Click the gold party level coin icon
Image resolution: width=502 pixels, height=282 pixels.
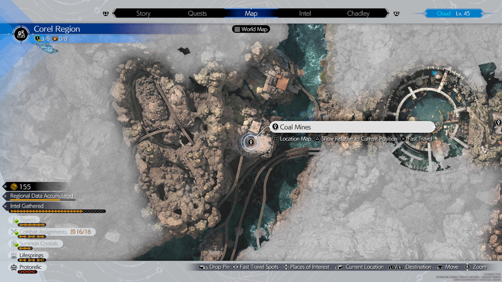pyautogui.click(x=13, y=187)
